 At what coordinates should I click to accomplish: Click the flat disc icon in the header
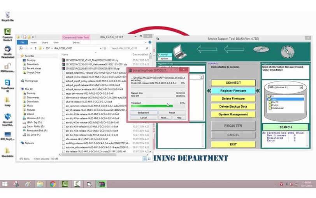(x=261, y=49)
